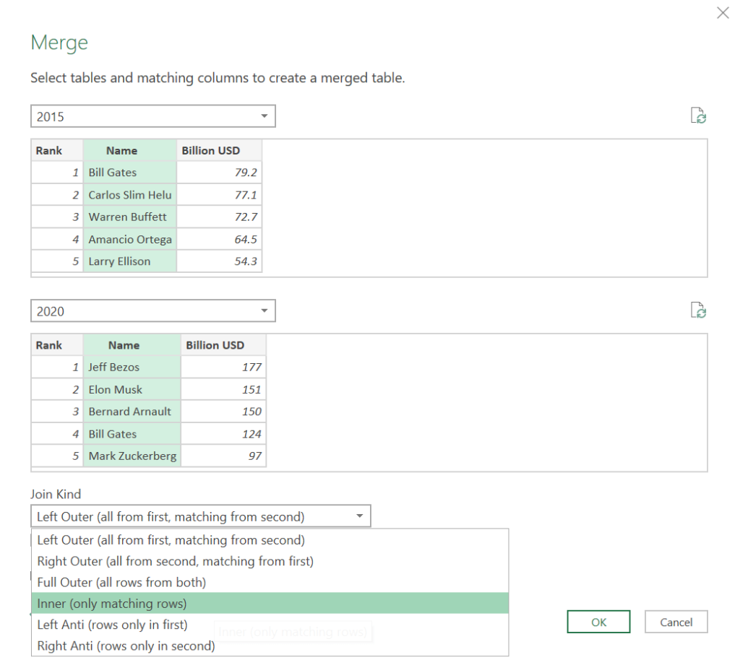Refresh the 2020 table preview
740x665 pixels.
(698, 310)
